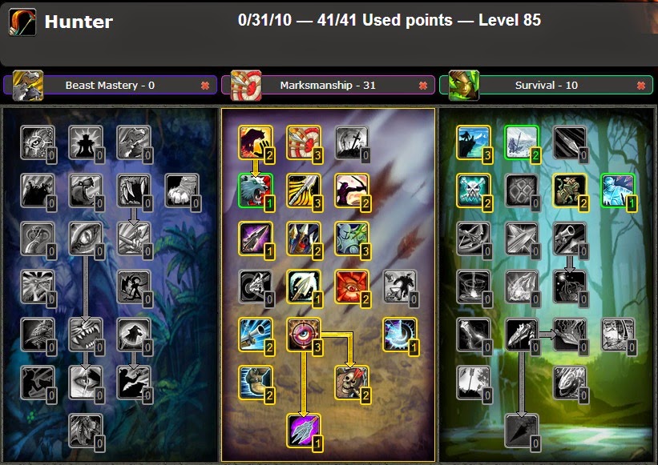Click the Hunter class bow icon

click(22, 22)
